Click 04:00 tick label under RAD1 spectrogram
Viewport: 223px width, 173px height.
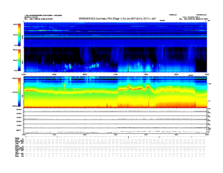54,74
